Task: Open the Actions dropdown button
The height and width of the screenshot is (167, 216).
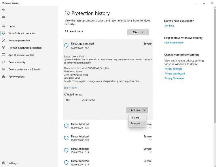Action: pyautogui.click(x=137, y=110)
